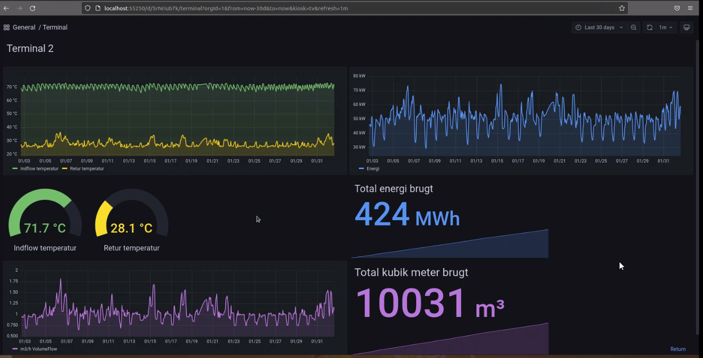Bookmark this page with star icon
This screenshot has height=358, width=703.
pos(622,8)
